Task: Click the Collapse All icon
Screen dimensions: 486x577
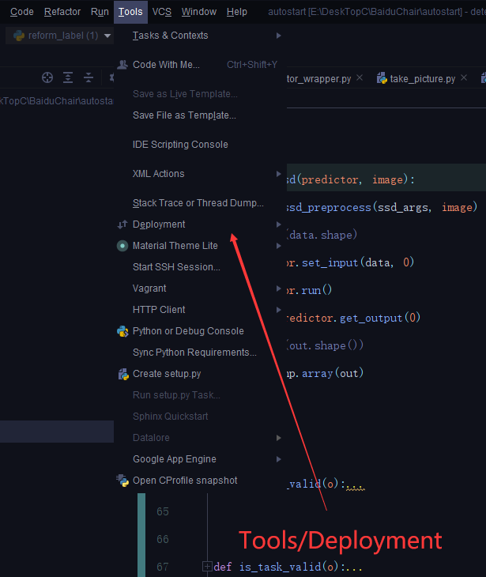Action: [x=89, y=77]
